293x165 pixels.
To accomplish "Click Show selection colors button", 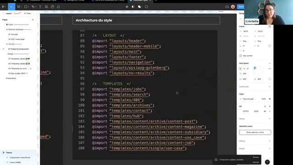I will (x=255, y=132).
